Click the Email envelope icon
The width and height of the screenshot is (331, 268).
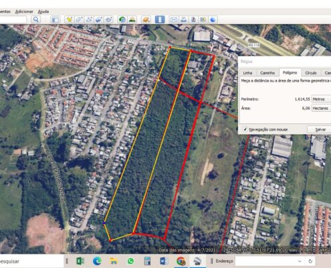[x=174, y=19]
